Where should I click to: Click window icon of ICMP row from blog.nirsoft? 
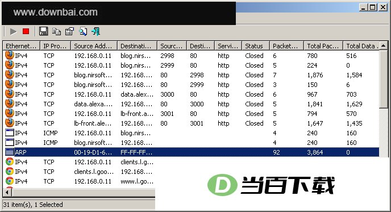pos(10,143)
